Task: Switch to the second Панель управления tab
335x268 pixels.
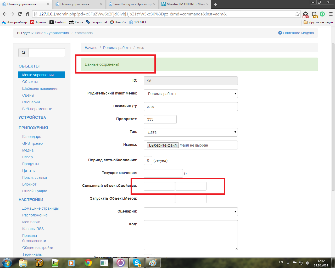Action: [x=79, y=4]
